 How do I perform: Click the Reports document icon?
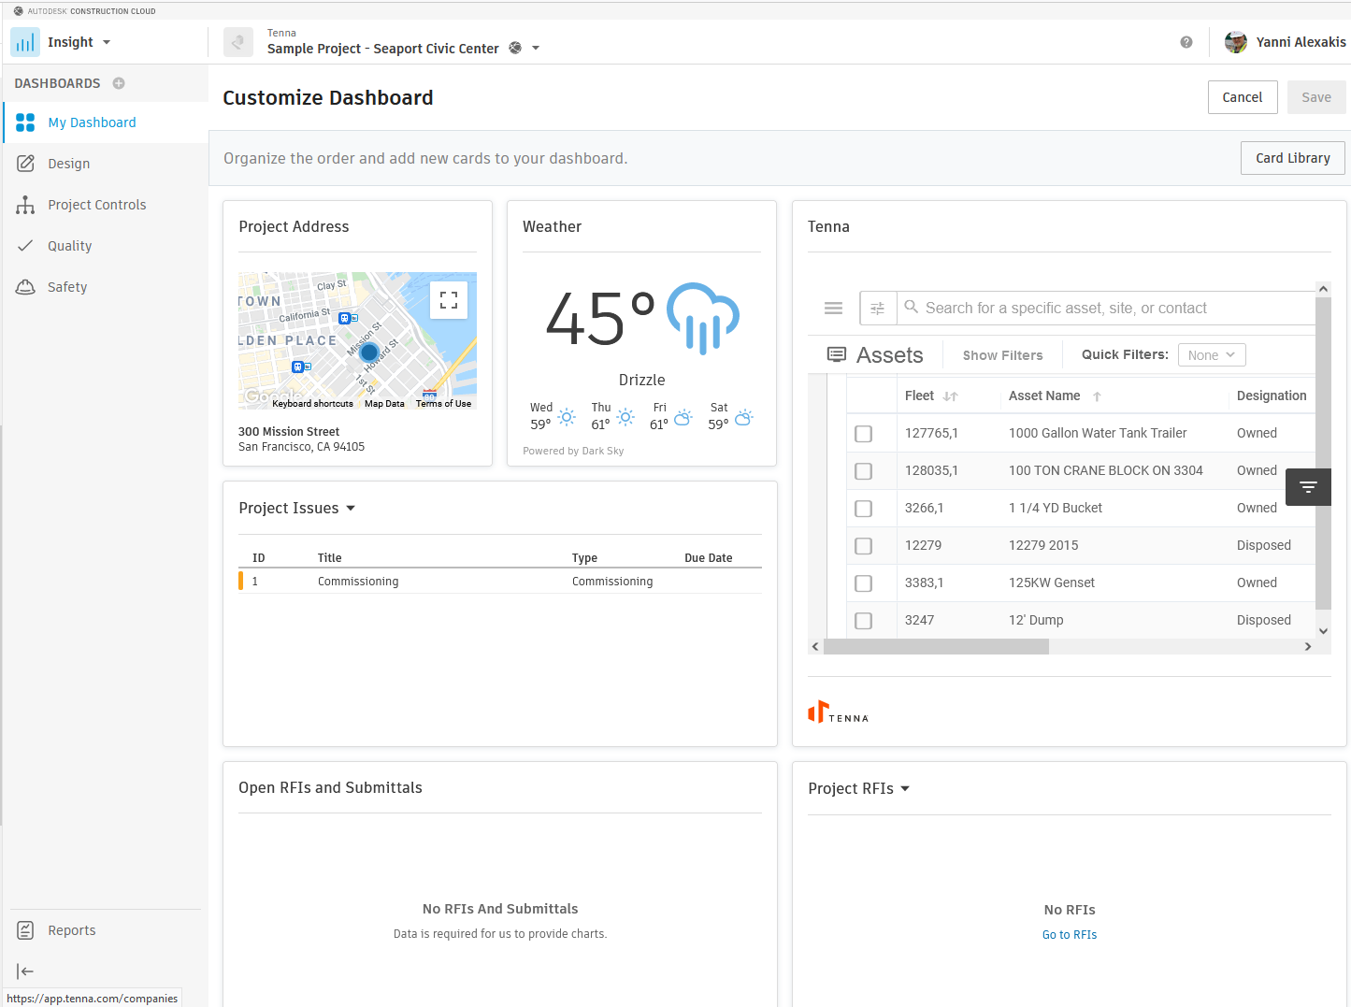25,930
